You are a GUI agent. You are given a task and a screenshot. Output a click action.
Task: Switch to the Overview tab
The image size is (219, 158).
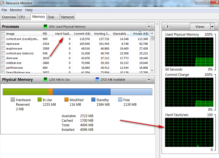click(x=9, y=17)
